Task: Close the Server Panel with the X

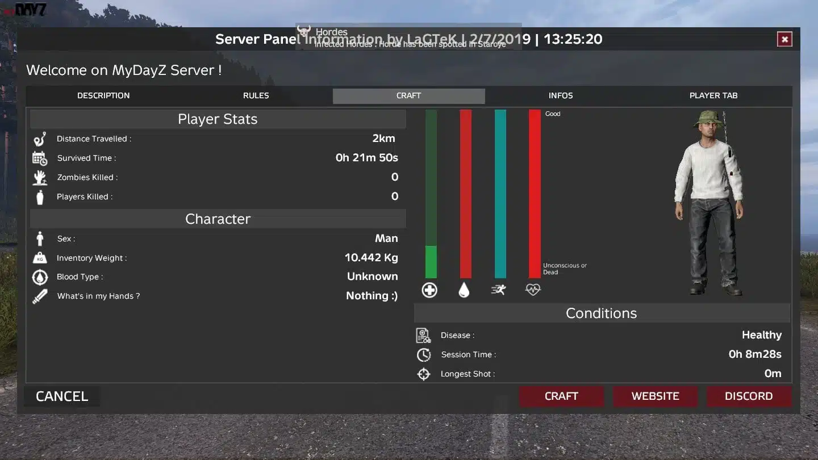Action: [x=784, y=39]
